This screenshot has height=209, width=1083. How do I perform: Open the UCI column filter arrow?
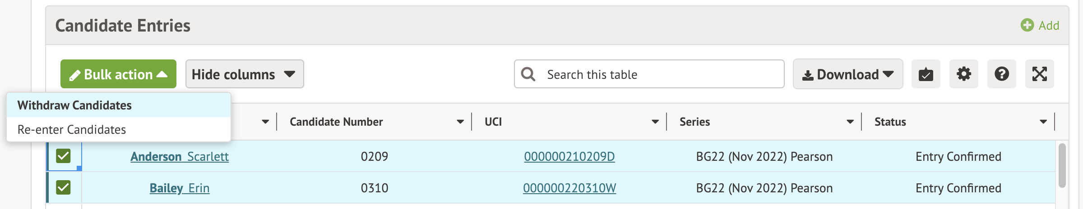(655, 122)
